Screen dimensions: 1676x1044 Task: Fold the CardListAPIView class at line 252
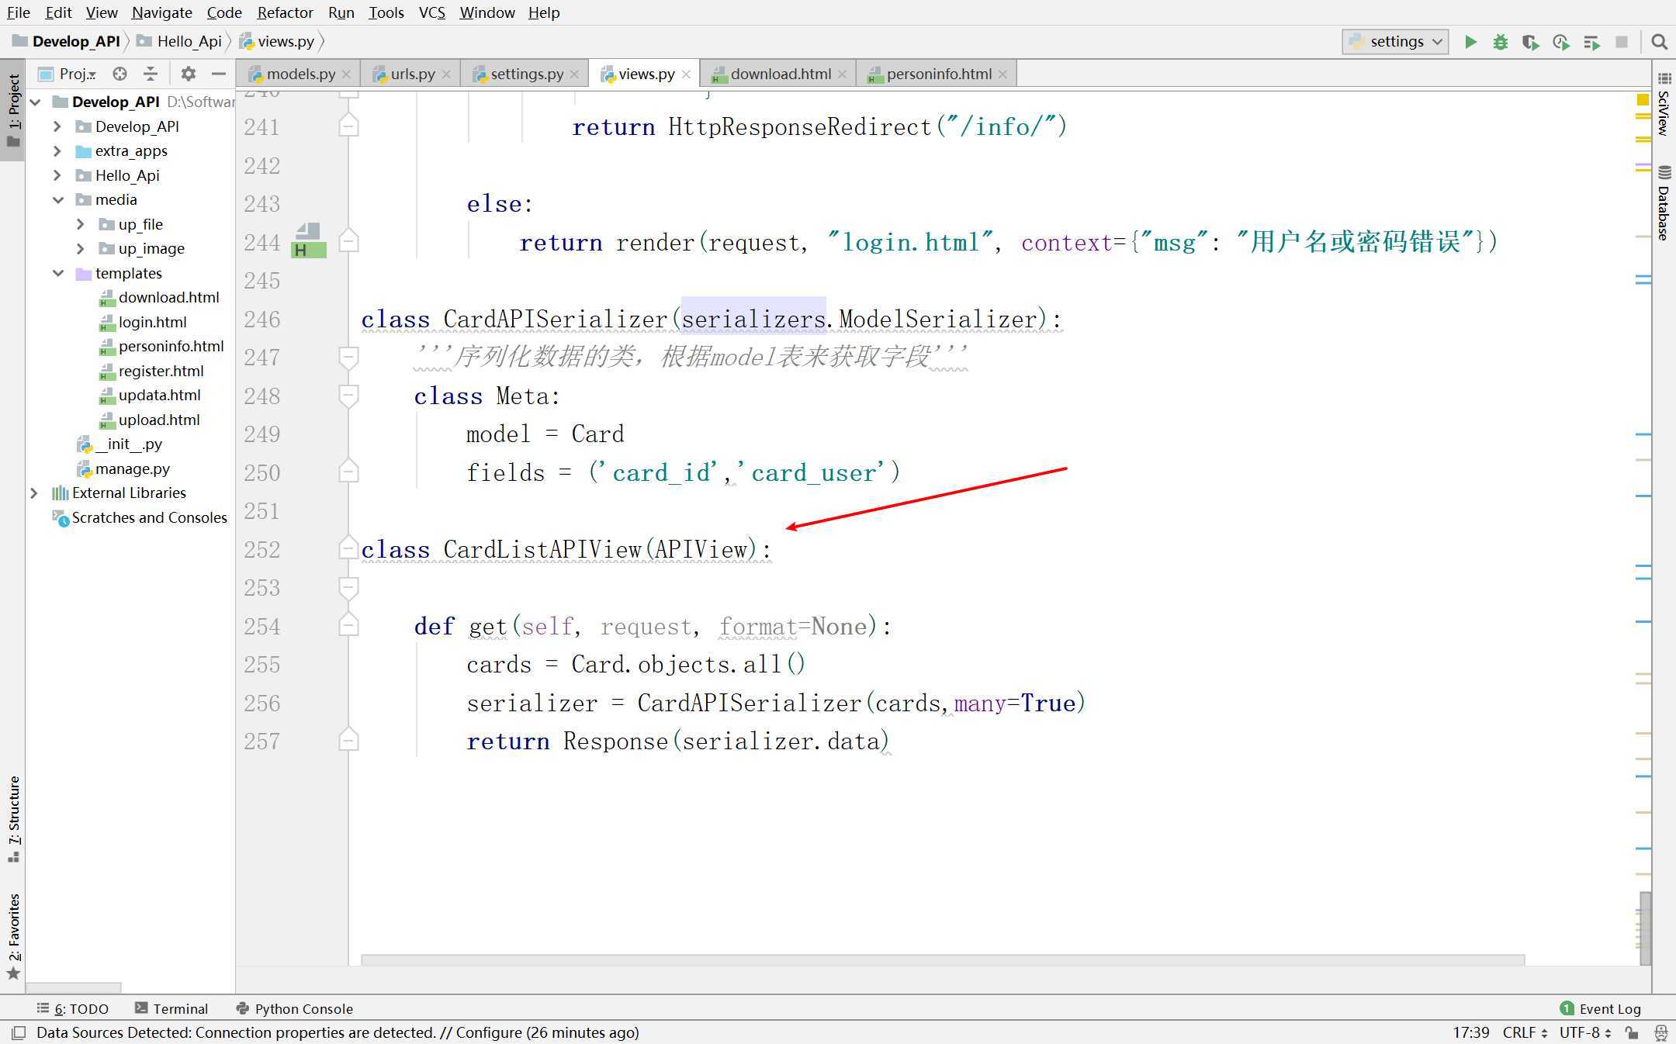tap(348, 549)
